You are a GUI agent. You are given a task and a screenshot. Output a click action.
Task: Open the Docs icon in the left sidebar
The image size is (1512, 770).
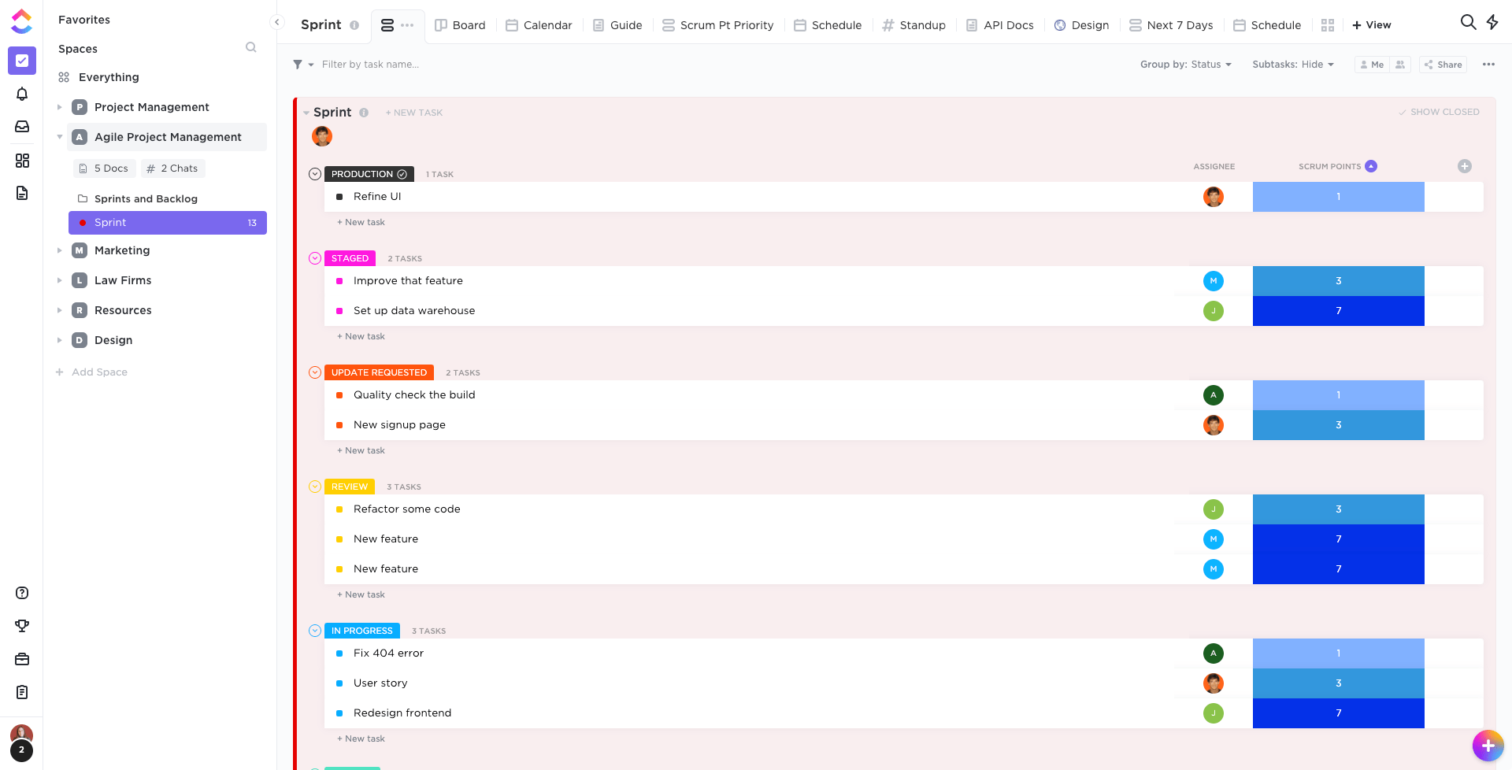[22, 193]
